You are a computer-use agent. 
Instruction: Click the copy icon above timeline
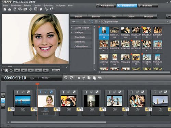[89, 78]
